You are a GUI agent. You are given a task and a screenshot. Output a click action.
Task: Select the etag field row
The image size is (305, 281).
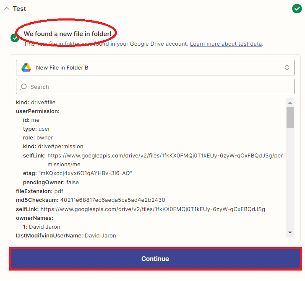click(x=78, y=173)
